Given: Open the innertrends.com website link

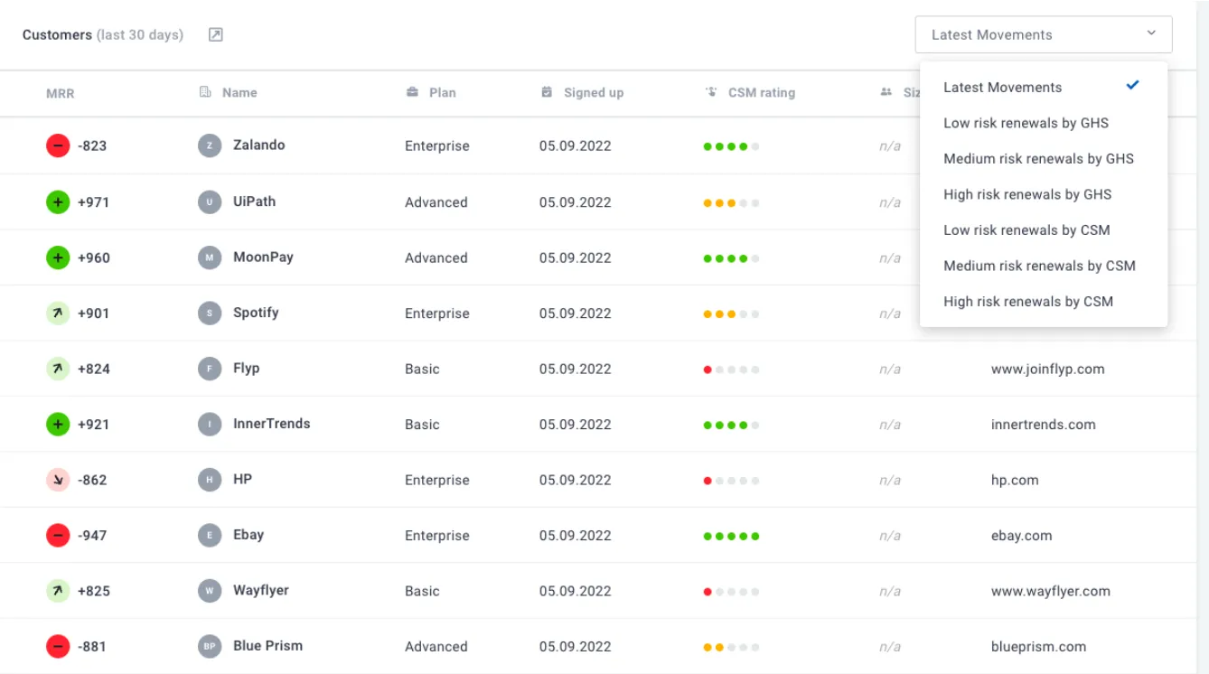Looking at the screenshot, I should tap(1044, 425).
